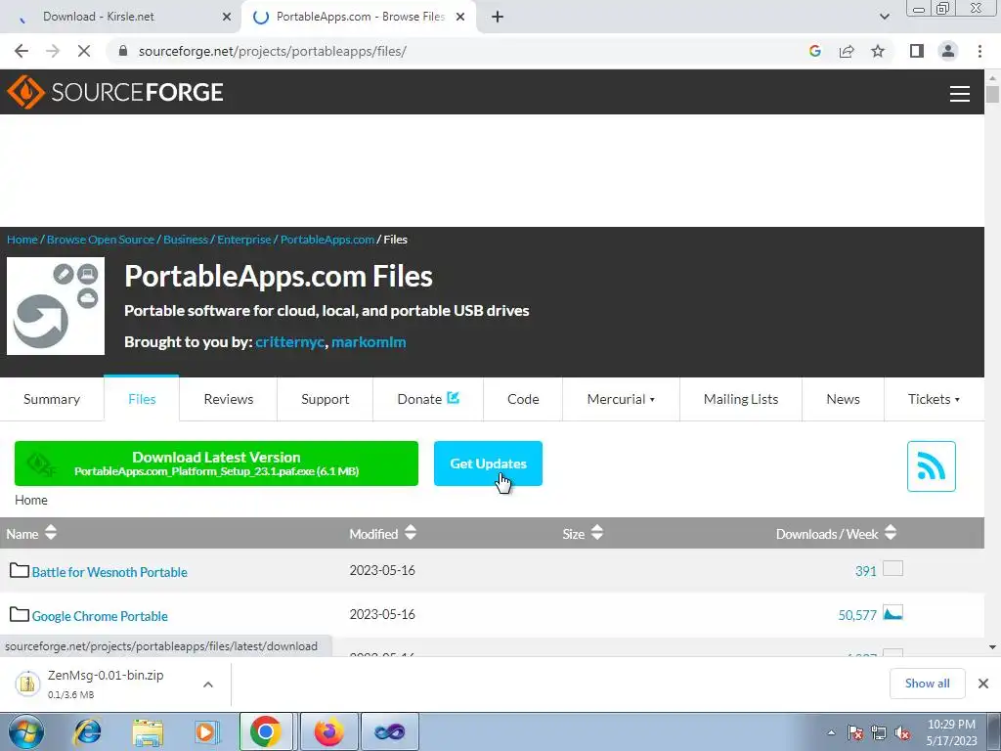Open the Mailing Lists tab

point(741,399)
